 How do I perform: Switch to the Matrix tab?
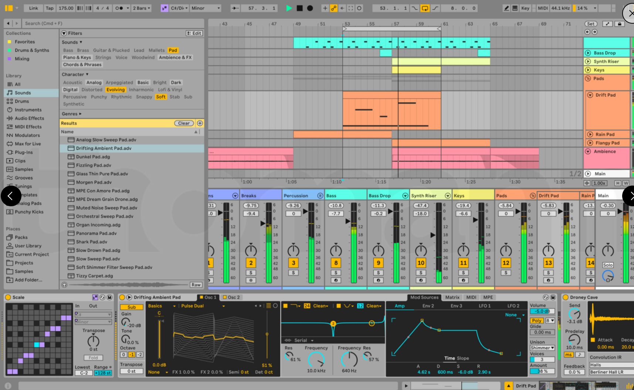click(452, 297)
